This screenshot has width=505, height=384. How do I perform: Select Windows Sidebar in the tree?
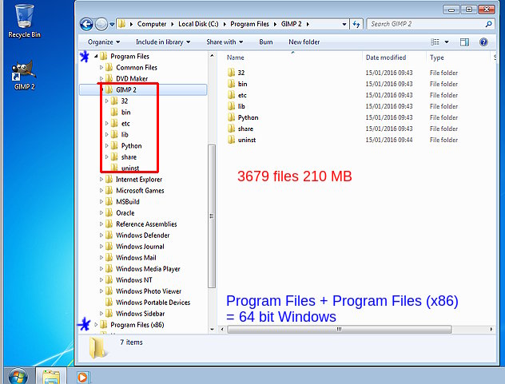pos(140,314)
